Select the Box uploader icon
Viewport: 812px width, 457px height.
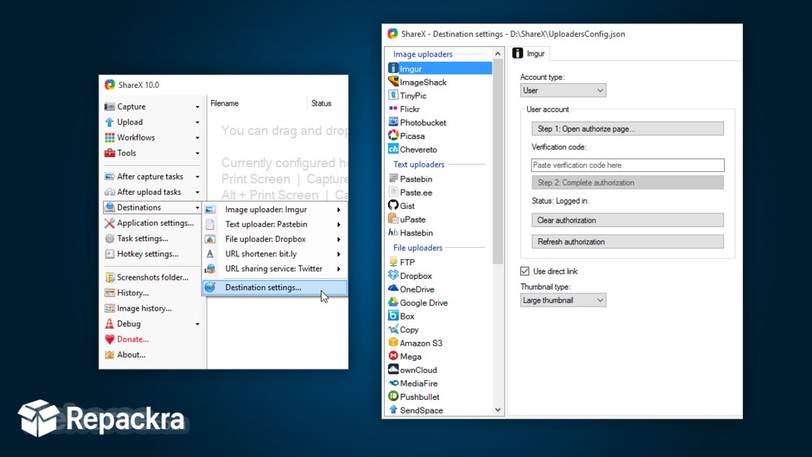(393, 316)
